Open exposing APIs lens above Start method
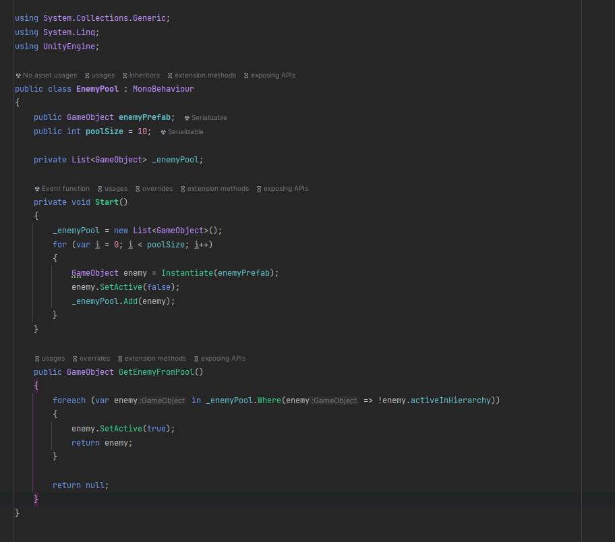This screenshot has height=542, width=615. tap(283, 189)
